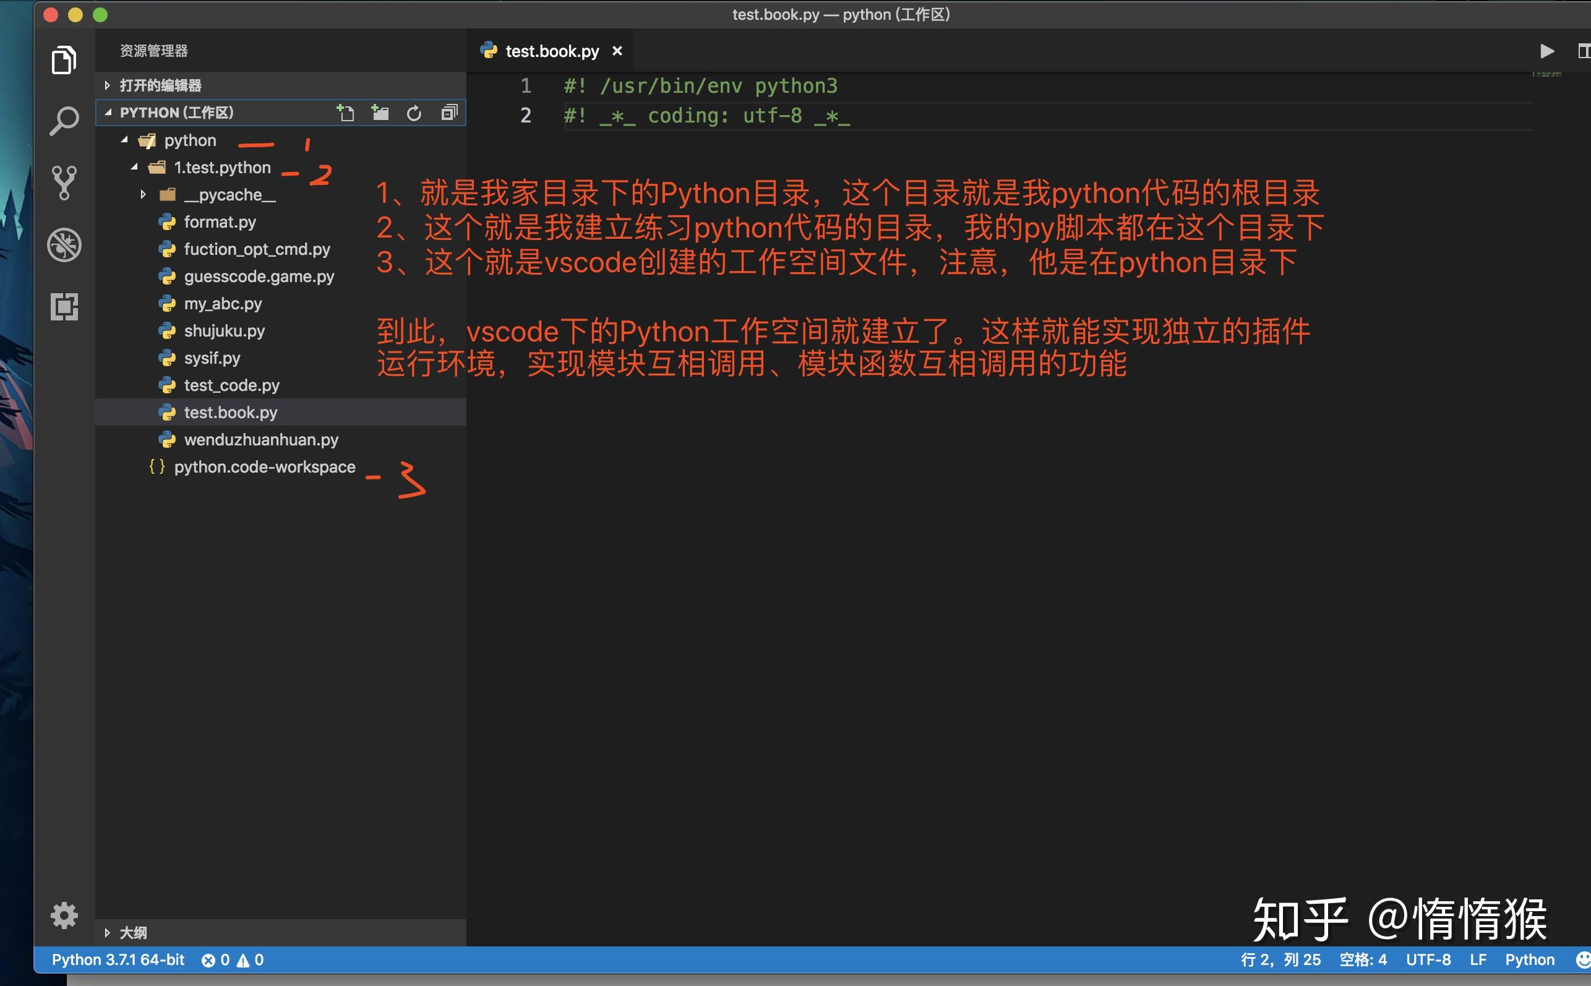Open Settings via the gear icon
The height and width of the screenshot is (986, 1591).
[63, 915]
